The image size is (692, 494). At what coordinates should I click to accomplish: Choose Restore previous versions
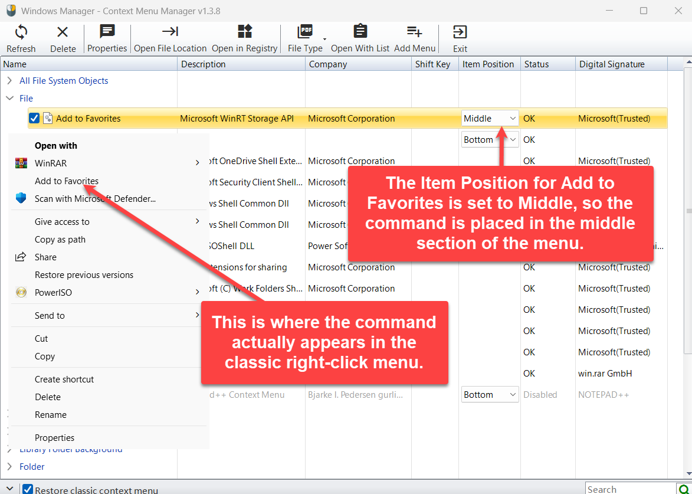pyautogui.click(x=84, y=274)
